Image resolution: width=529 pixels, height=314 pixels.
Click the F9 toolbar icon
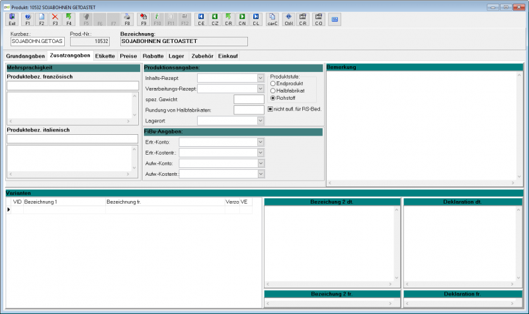pos(143,19)
